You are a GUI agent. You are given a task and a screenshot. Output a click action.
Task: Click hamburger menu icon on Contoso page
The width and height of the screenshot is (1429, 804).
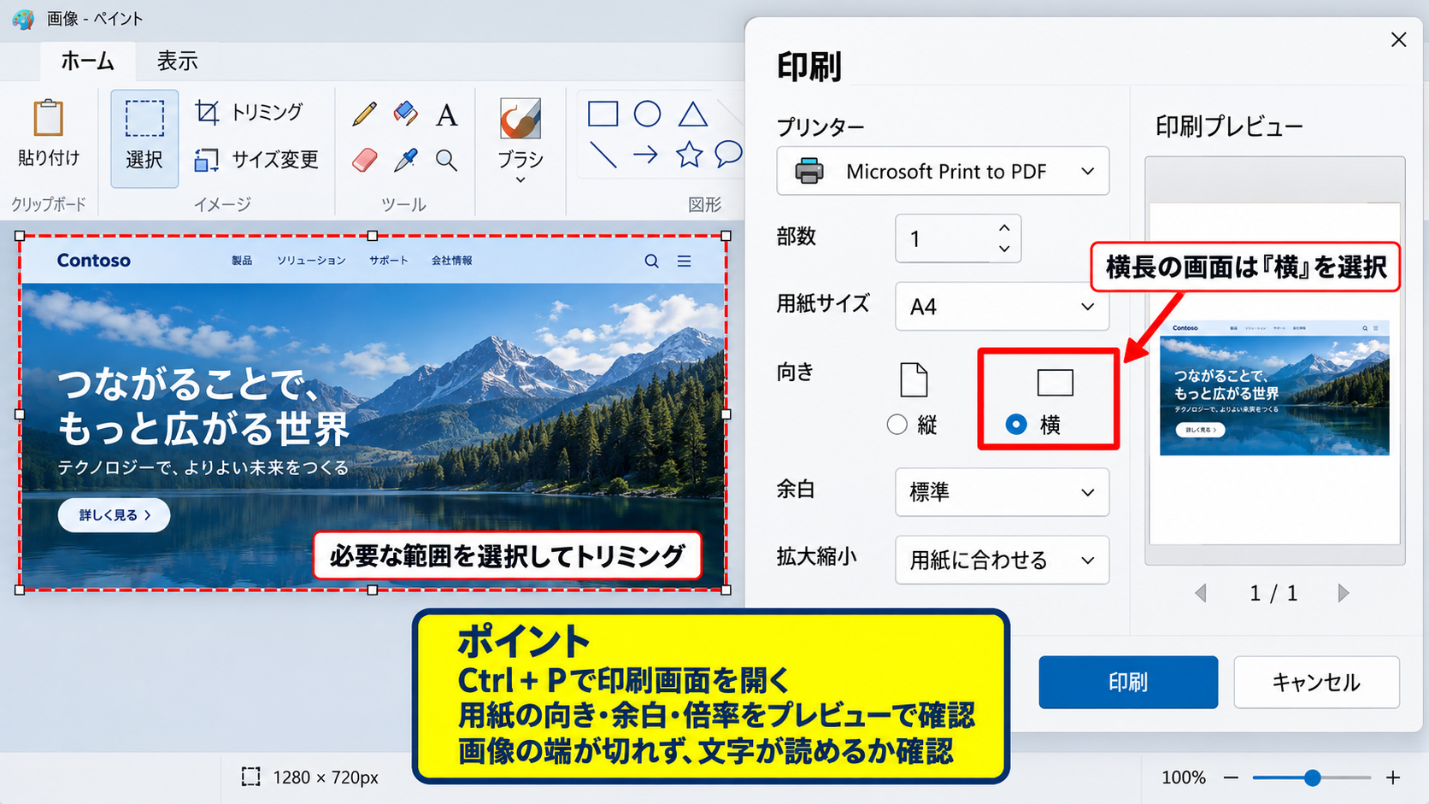coord(684,261)
